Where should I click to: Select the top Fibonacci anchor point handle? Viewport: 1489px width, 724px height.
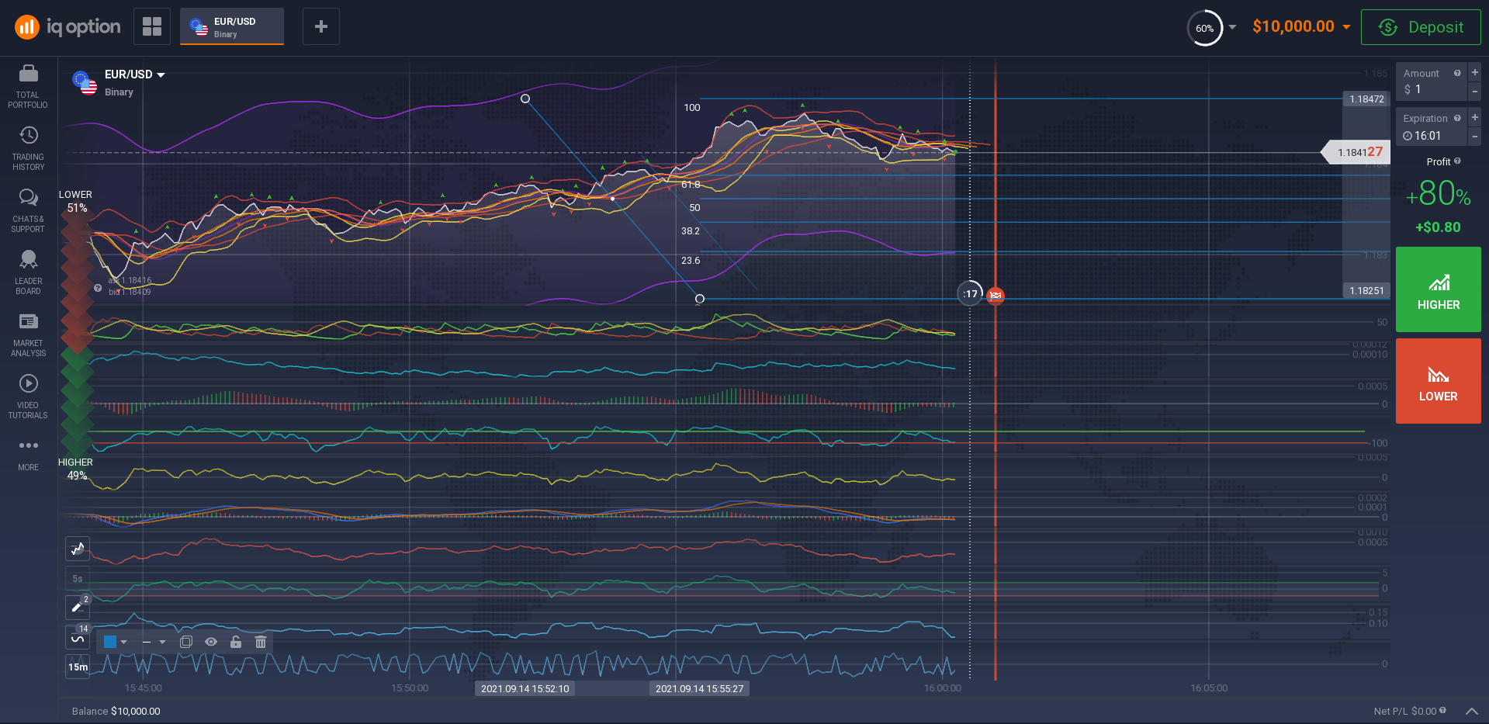[x=525, y=99]
